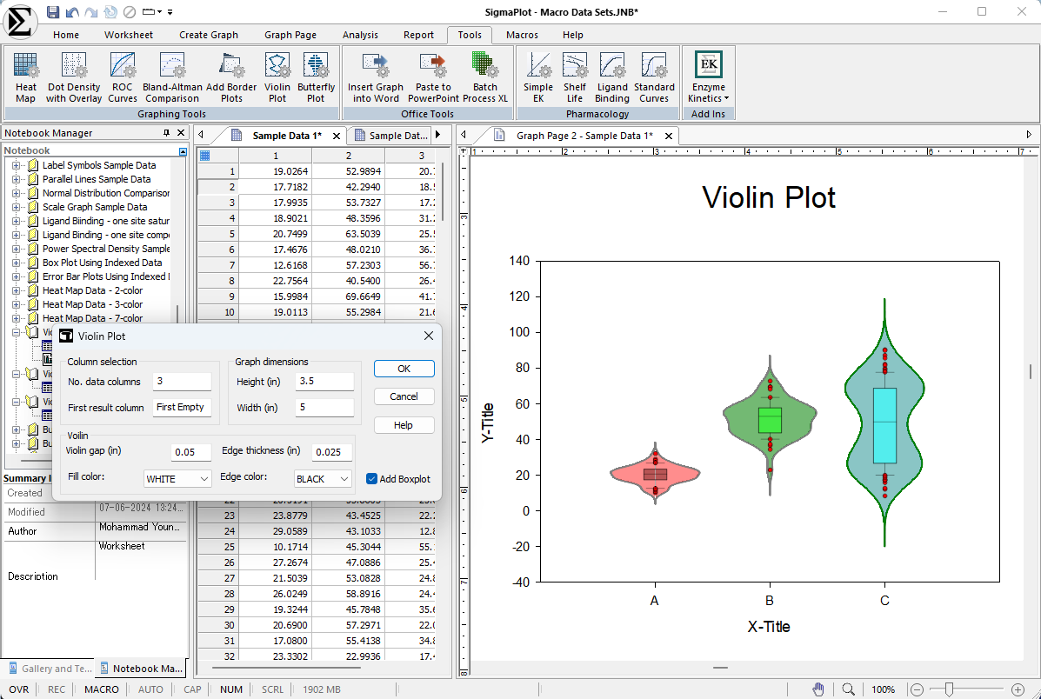The image size is (1041, 699).
Task: Open the Bland-Altman Comparison tool
Action: 172,77
